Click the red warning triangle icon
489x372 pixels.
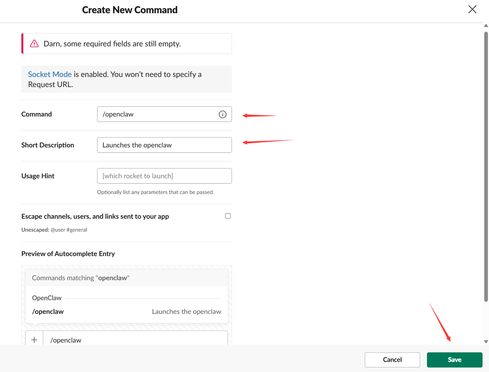tap(34, 43)
